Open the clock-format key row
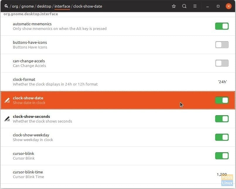236x189 pixels. pyautogui.click(x=118, y=82)
